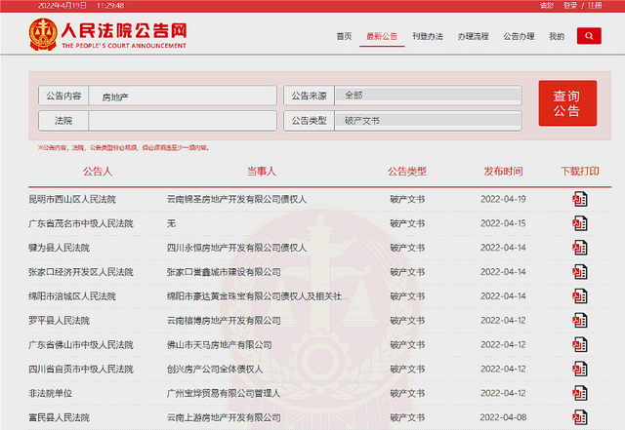Click the 登录 link in top bar
The image size is (625, 430).
(570, 6)
